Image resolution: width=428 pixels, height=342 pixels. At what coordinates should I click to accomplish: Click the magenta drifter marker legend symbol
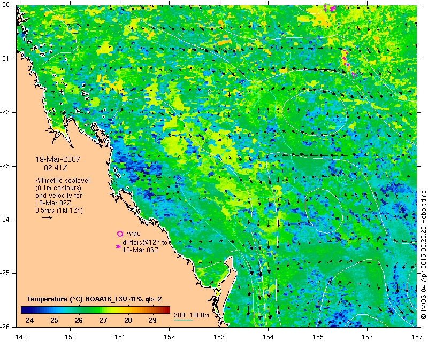(x=118, y=246)
